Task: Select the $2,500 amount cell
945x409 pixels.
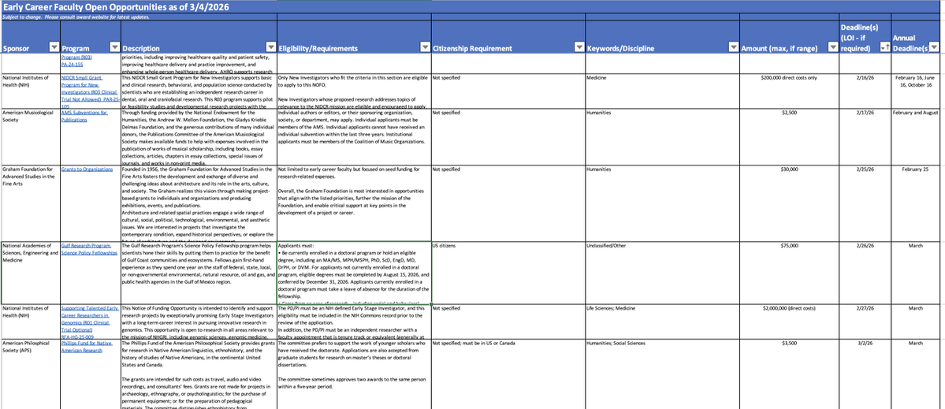Action: [x=790, y=136]
